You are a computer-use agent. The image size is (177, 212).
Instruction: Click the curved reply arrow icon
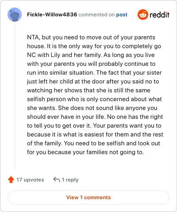point(57,179)
